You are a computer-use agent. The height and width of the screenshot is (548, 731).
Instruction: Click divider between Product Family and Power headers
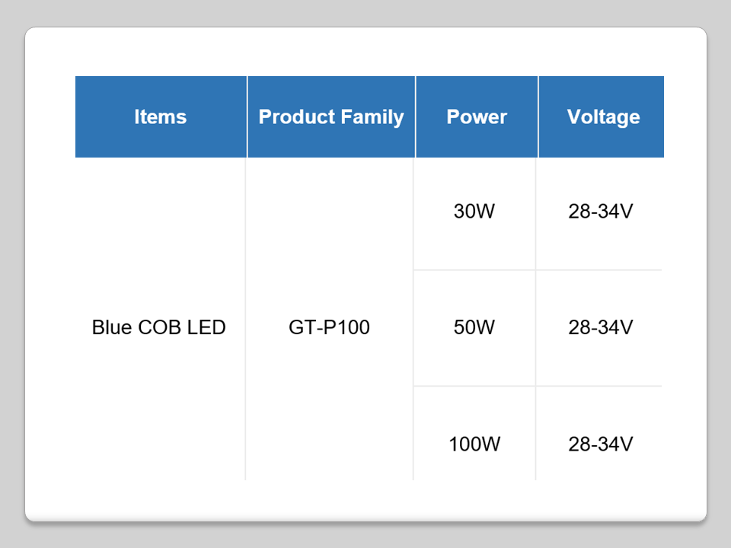(x=415, y=116)
